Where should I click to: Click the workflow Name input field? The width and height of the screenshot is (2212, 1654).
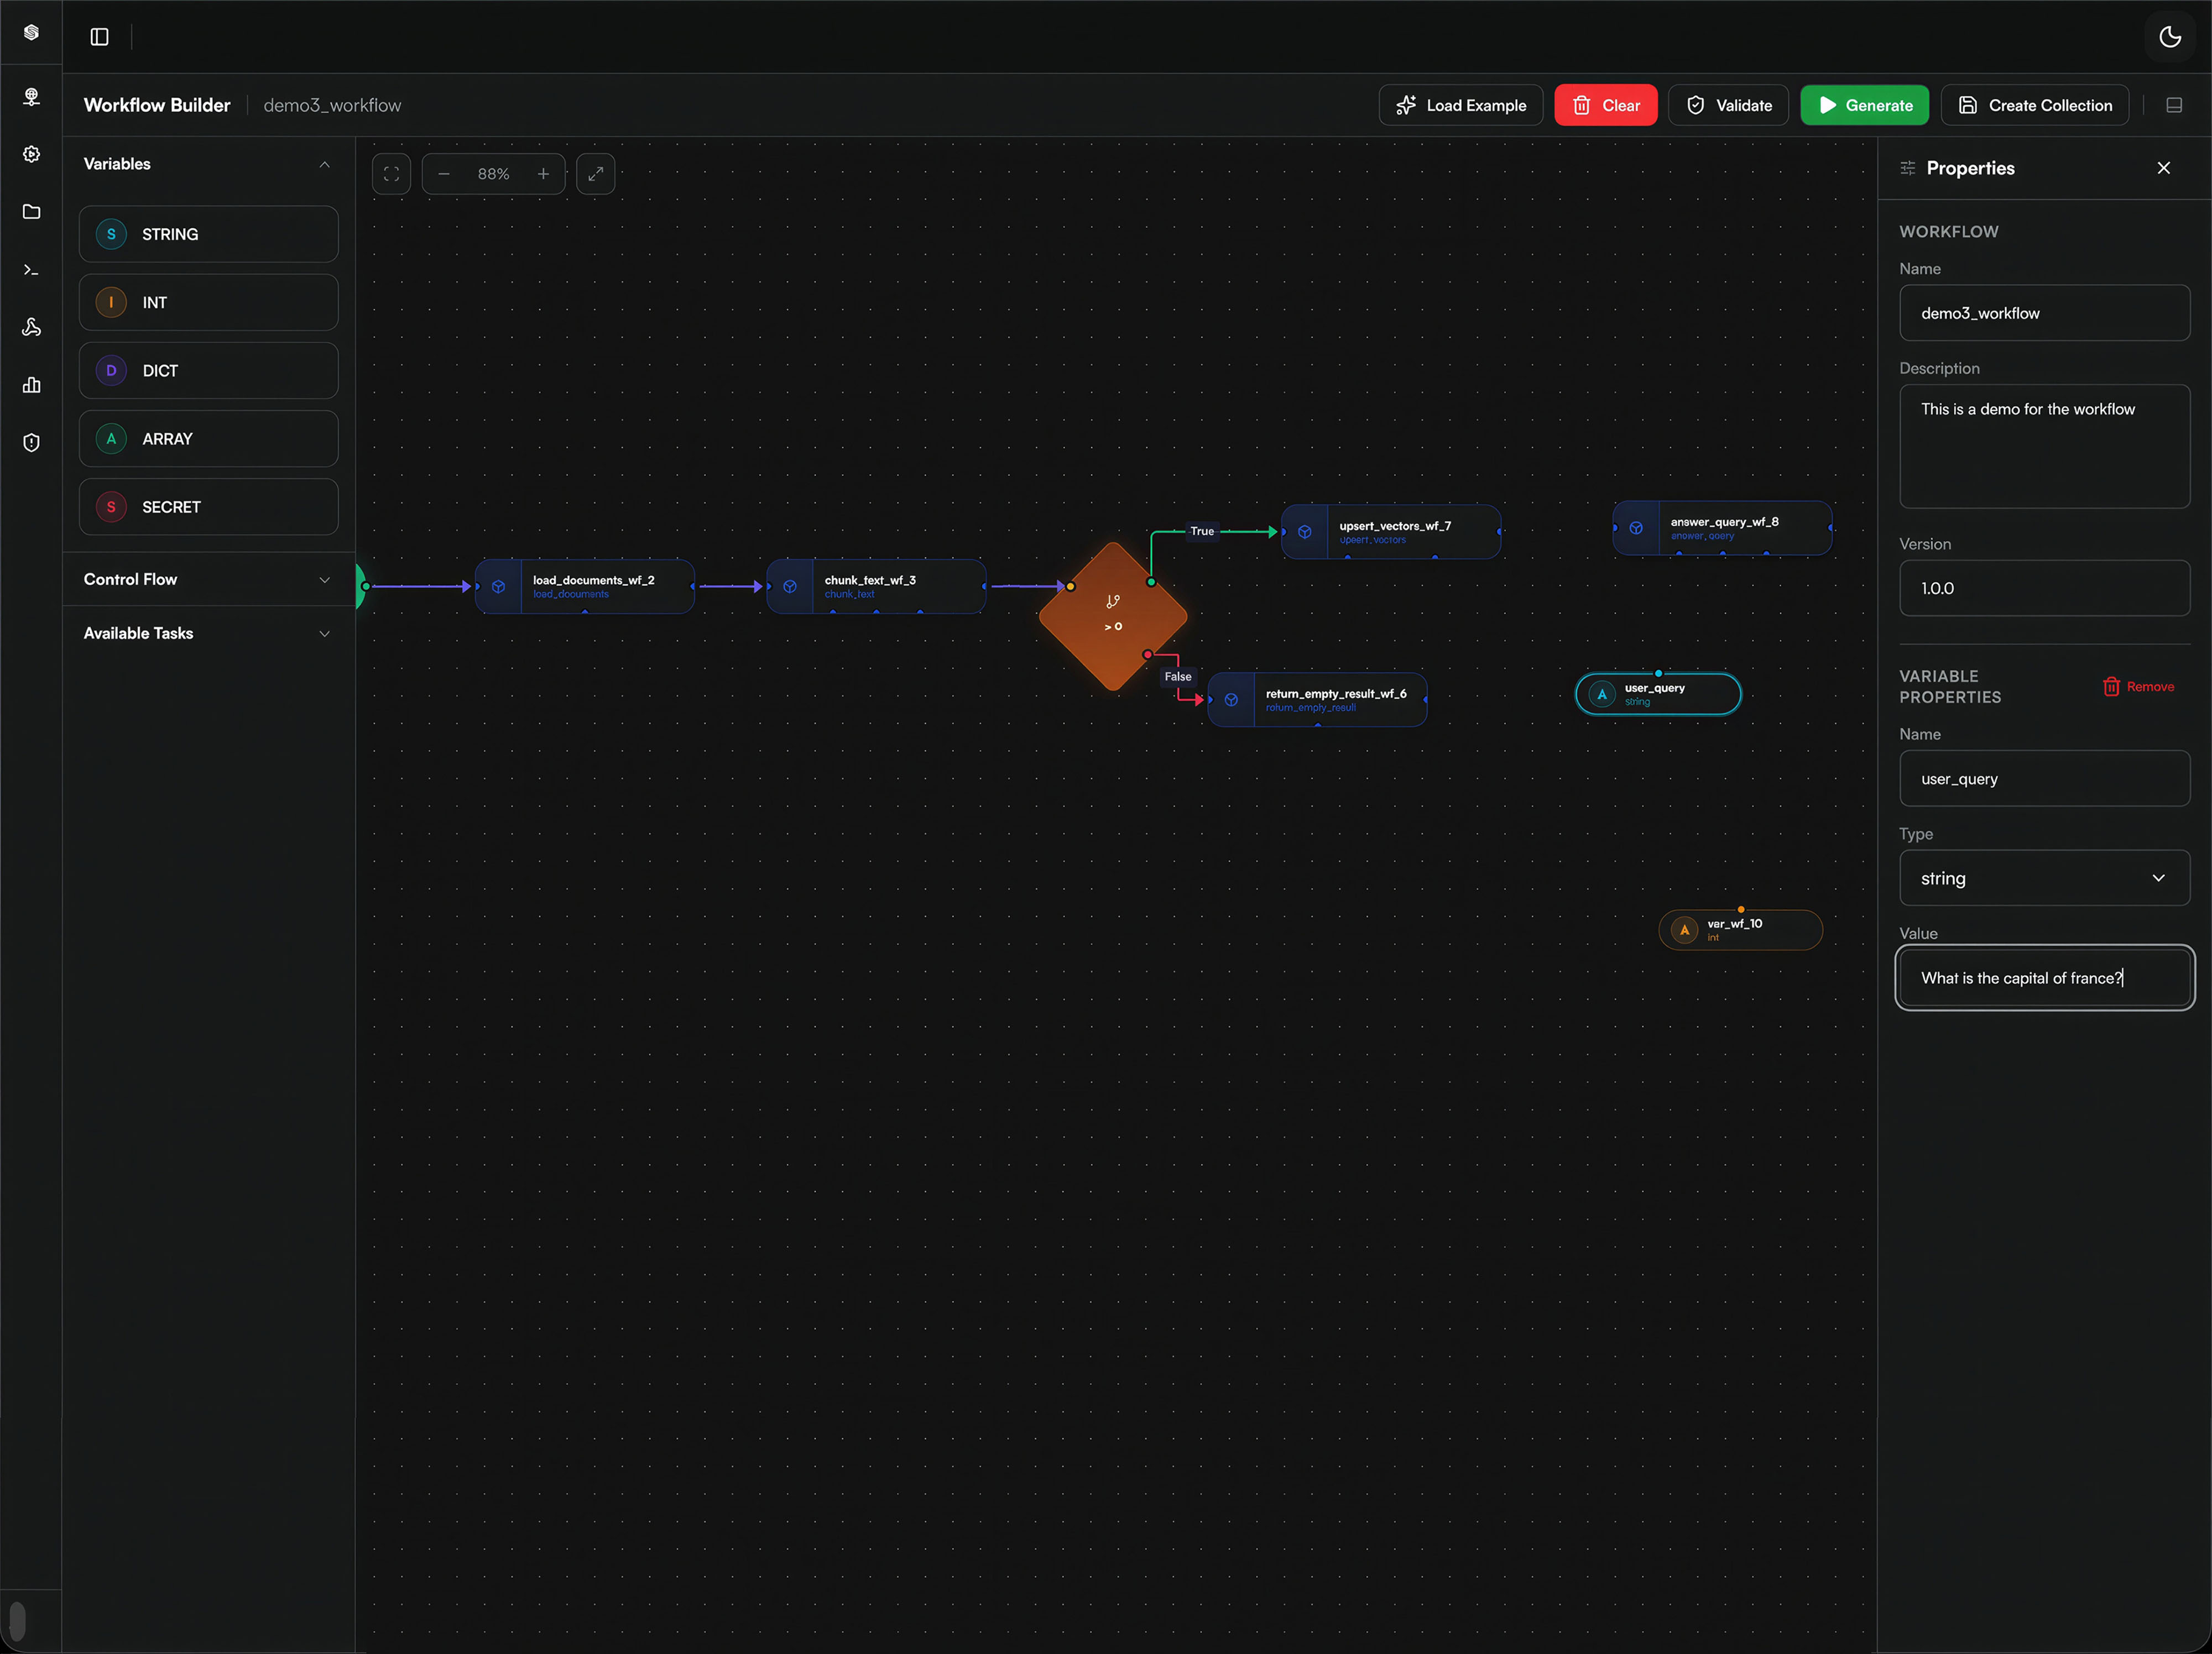point(2044,313)
